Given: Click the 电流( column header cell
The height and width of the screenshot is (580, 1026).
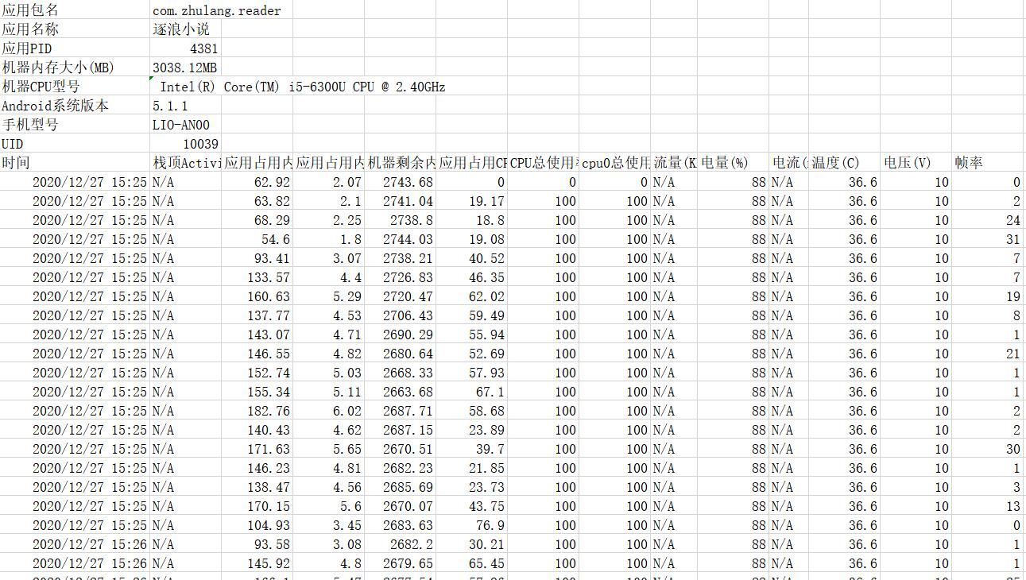Looking at the screenshot, I should pos(789,163).
